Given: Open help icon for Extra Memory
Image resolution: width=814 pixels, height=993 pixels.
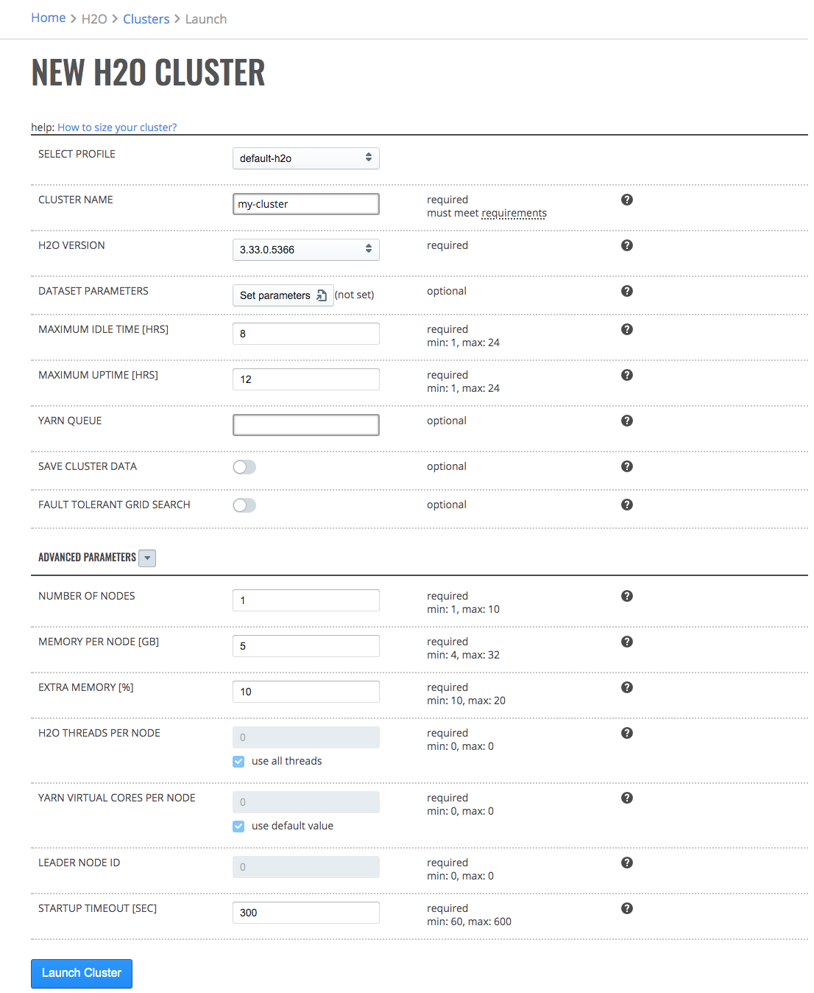Looking at the screenshot, I should pos(627,687).
